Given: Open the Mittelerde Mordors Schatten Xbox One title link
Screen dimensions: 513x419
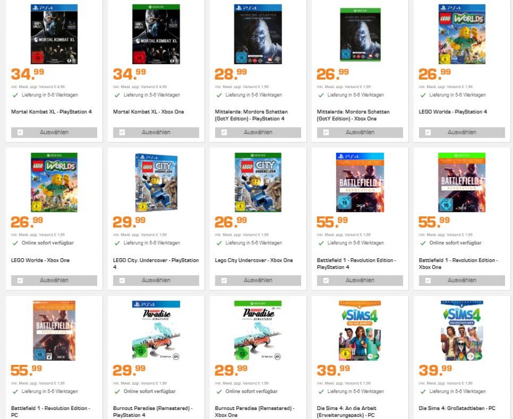Looking at the screenshot, I should coord(353,115).
